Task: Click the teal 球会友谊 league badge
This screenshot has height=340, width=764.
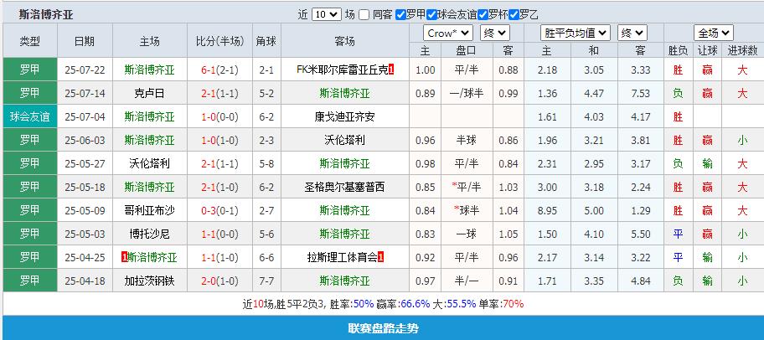Action: (30, 116)
